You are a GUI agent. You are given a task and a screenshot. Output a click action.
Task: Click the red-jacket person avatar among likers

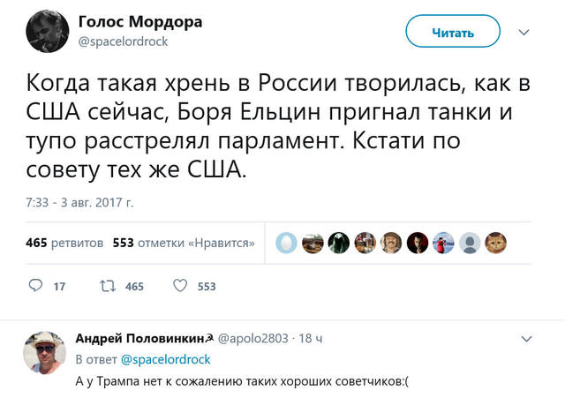coord(445,242)
